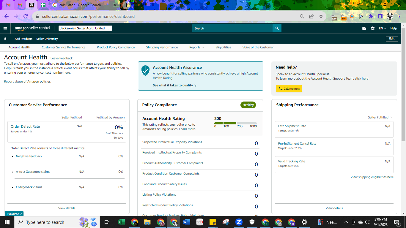Open Voice of the Customer tab
Image resolution: width=406 pixels, height=228 pixels.
coord(258,47)
